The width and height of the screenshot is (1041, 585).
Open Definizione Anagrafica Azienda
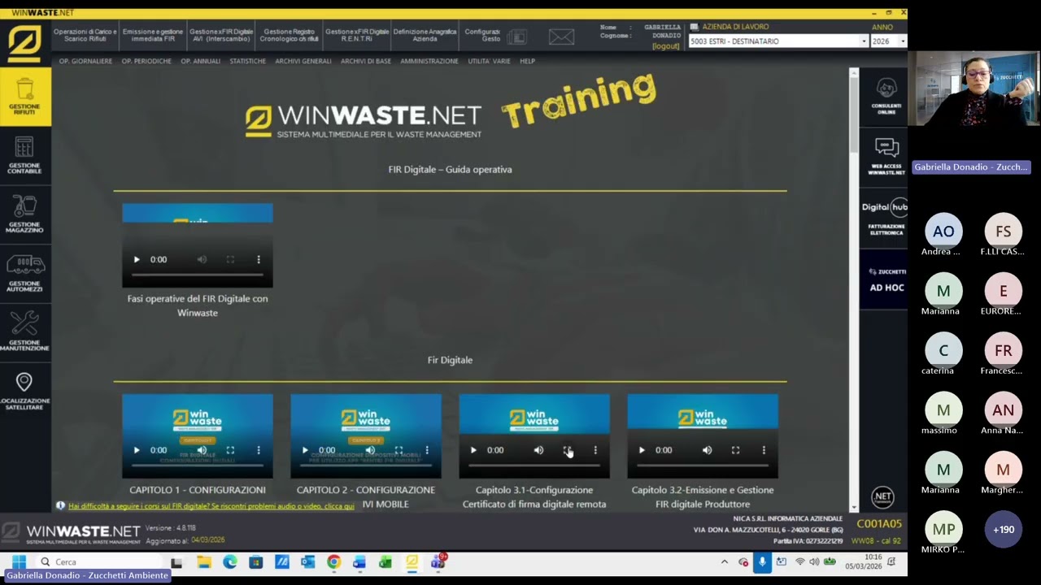tap(425, 35)
